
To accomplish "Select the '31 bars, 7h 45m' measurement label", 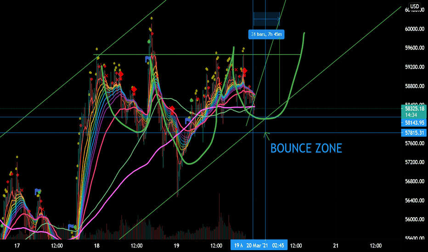I will click(x=266, y=34).
